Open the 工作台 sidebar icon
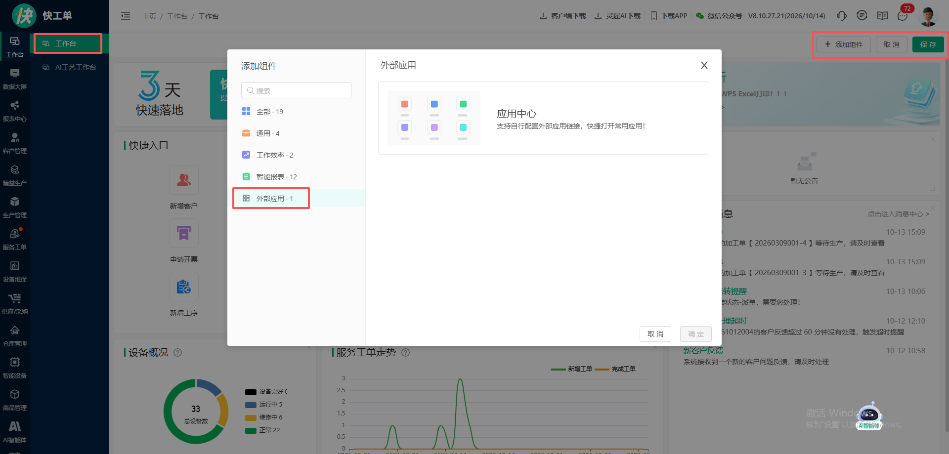 (15, 47)
